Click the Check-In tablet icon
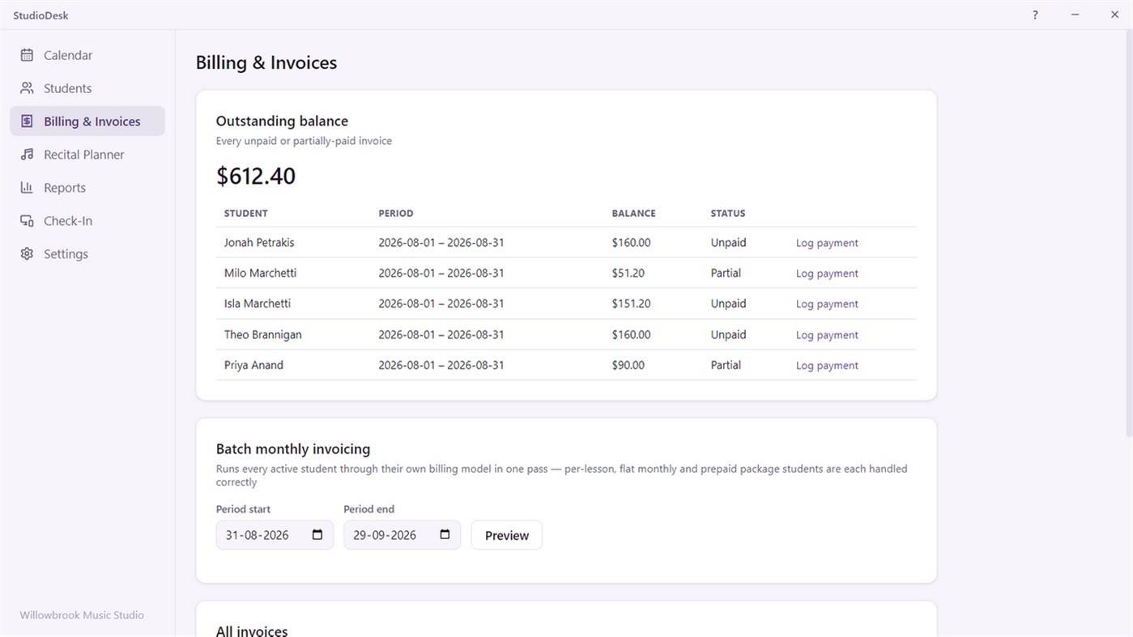 [x=27, y=221]
